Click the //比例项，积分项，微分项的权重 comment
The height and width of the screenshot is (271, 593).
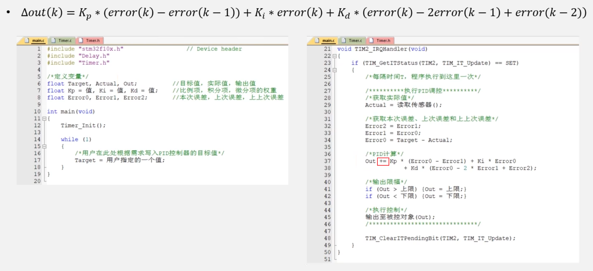(x=225, y=90)
